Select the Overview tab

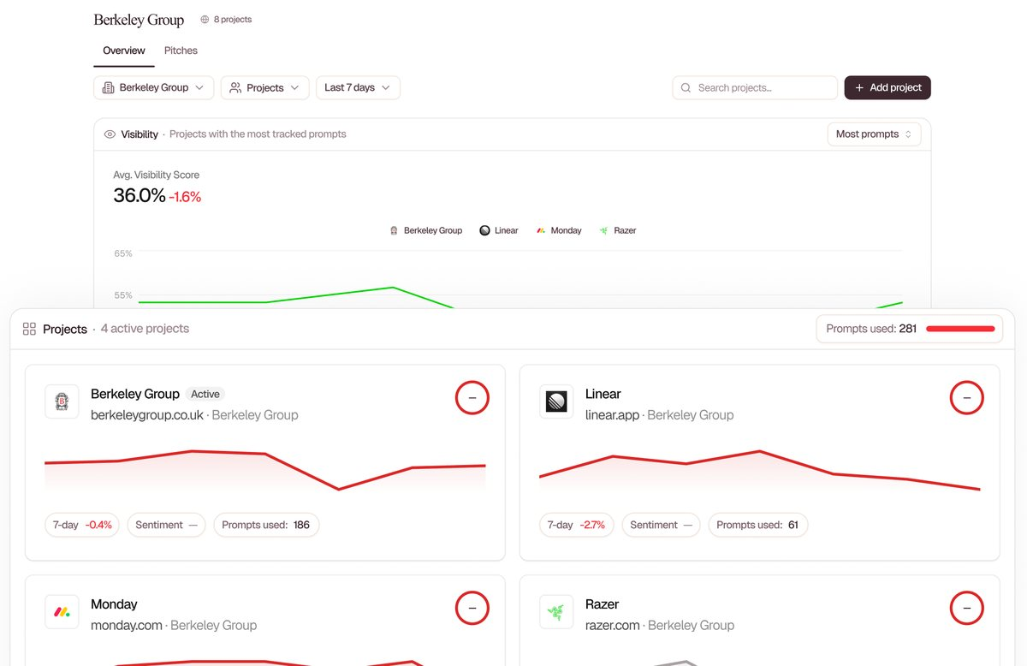click(124, 51)
